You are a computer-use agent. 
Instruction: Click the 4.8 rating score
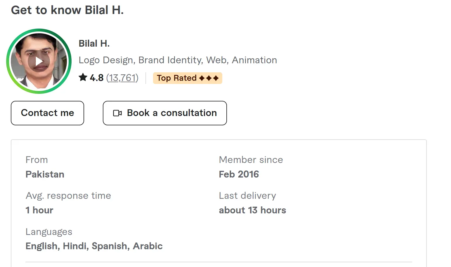[97, 78]
